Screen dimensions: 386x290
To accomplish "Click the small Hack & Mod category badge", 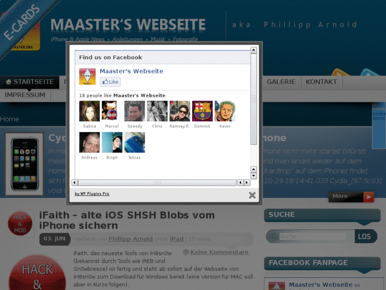I will point(20,223).
